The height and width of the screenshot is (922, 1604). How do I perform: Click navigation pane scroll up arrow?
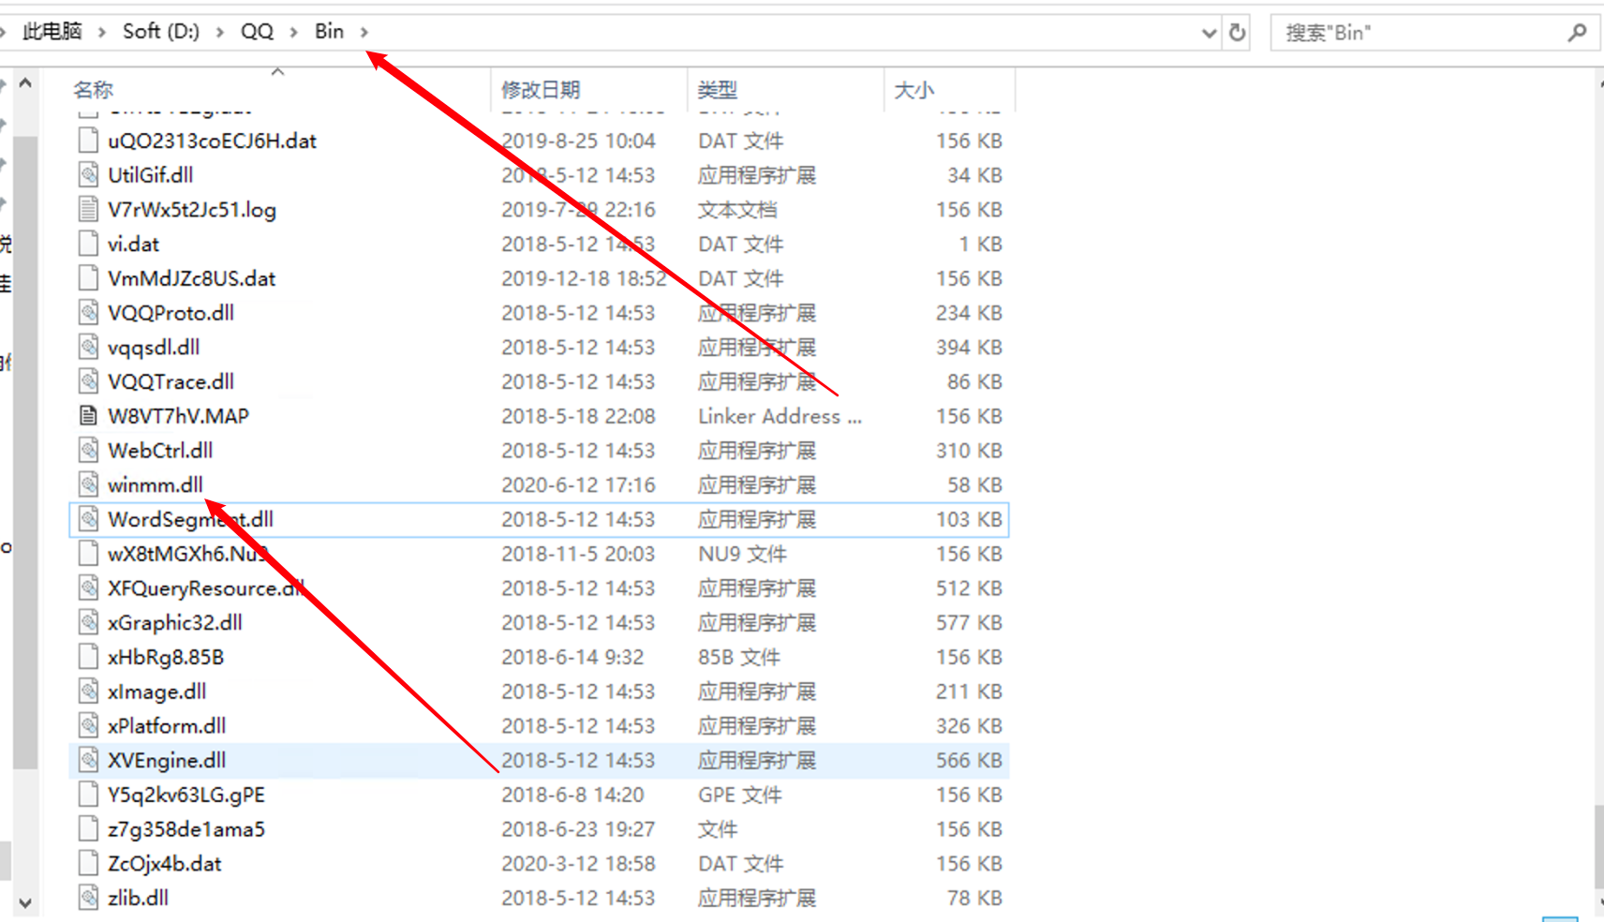click(25, 83)
